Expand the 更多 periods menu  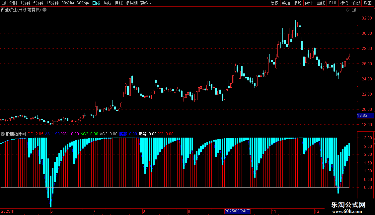click(146, 3)
